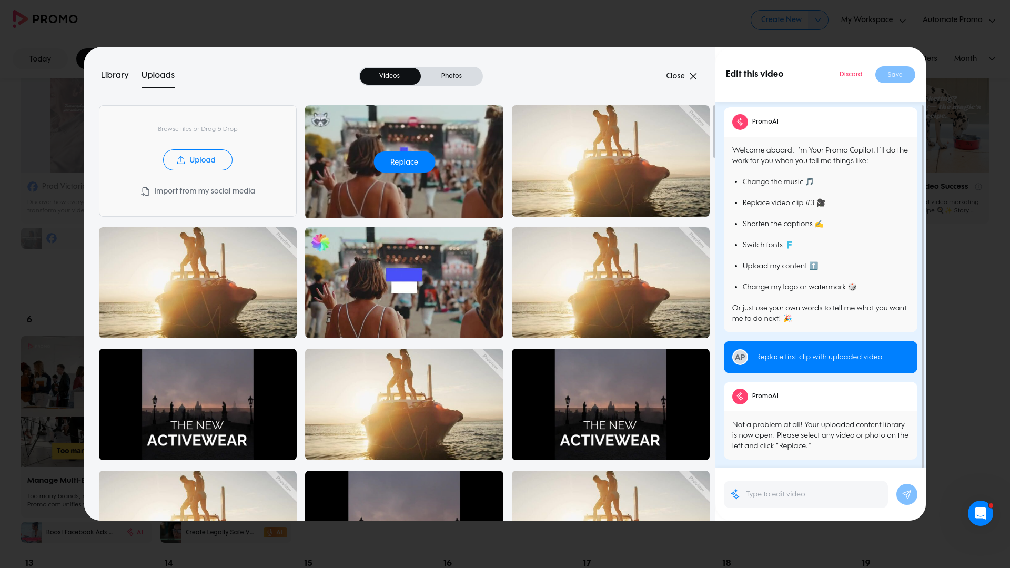Click the PromoAI avatar in welcome message
Image resolution: width=1010 pixels, height=568 pixels.
[x=740, y=121]
